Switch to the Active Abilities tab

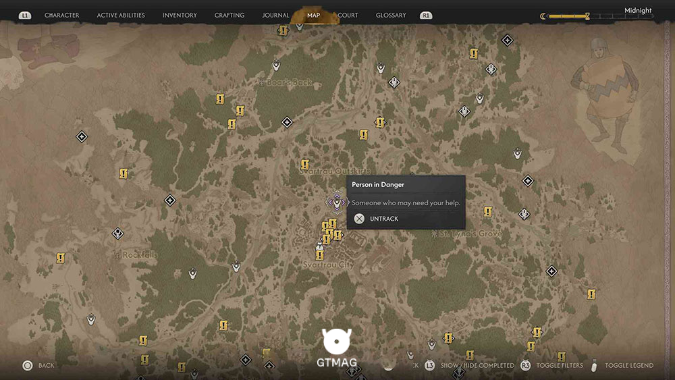point(121,15)
